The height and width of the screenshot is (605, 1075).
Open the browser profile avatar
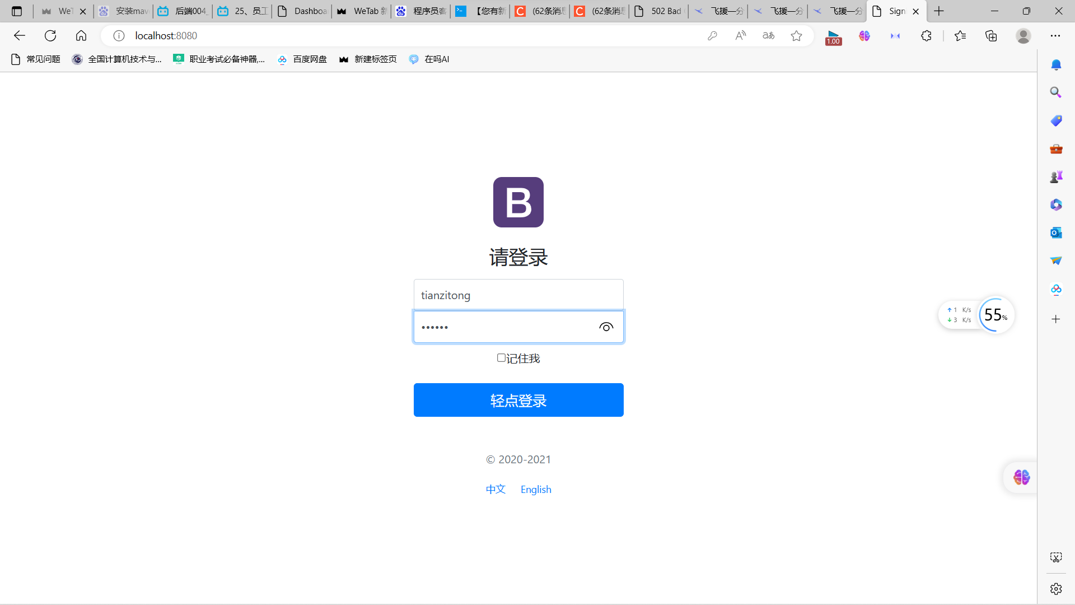[x=1023, y=36]
